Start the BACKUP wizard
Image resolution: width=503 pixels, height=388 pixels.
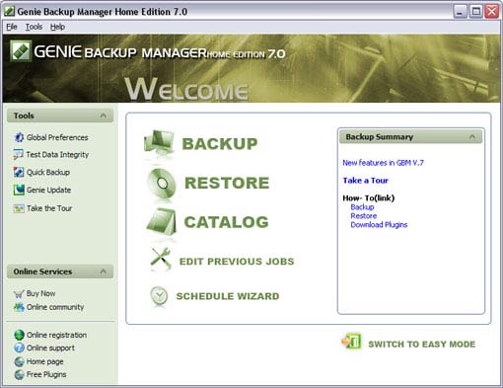[x=220, y=144]
